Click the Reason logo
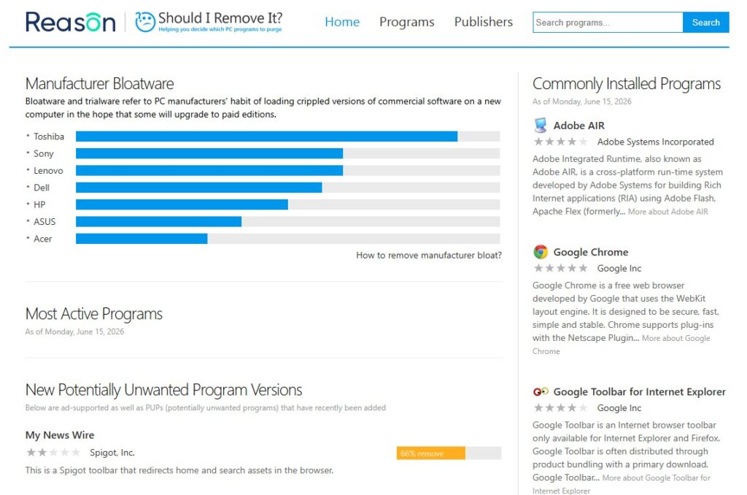Image resolution: width=747 pixels, height=495 pixels. click(x=71, y=22)
